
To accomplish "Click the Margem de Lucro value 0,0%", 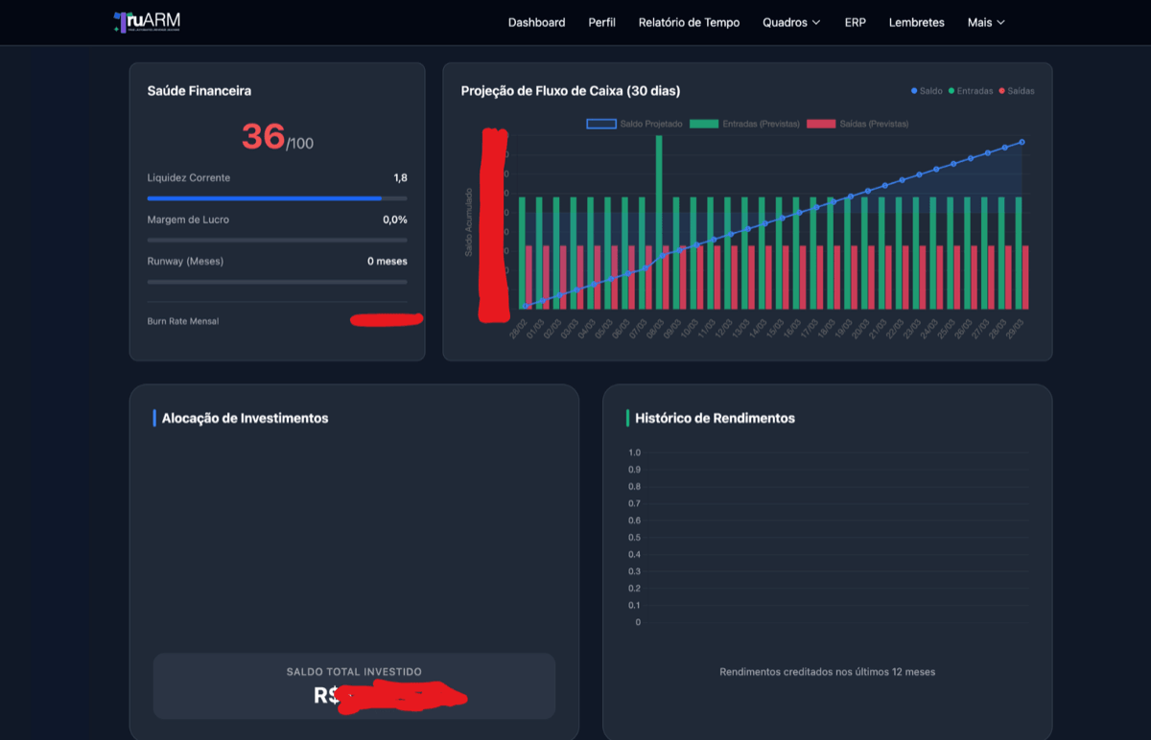I will (395, 220).
